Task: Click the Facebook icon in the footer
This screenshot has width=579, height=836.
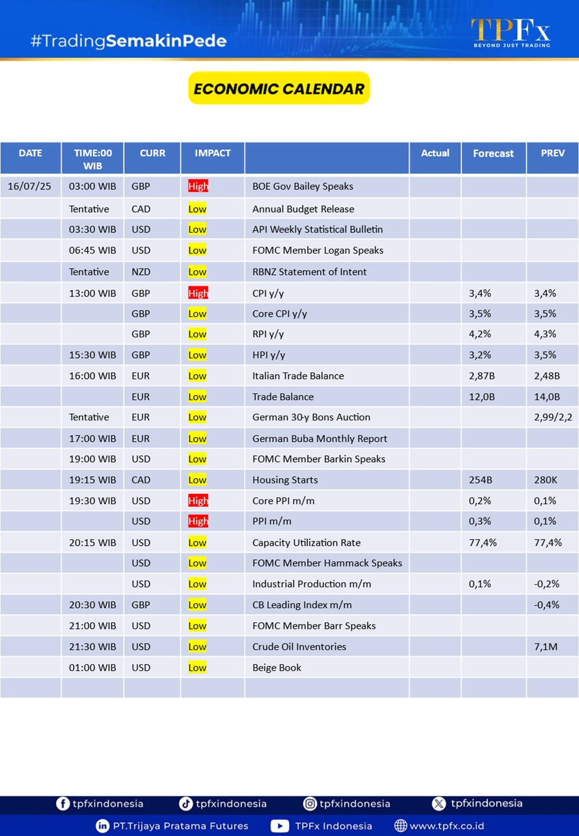Action: (x=62, y=803)
